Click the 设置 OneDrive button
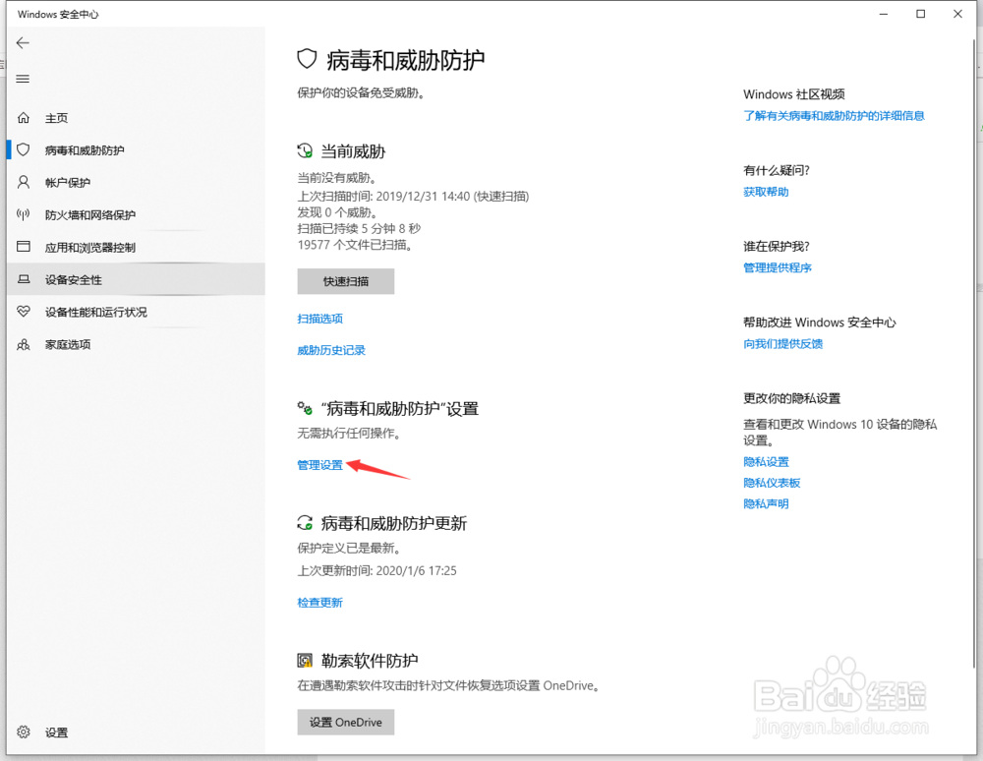Viewport: 983px width, 761px height. pos(345,722)
